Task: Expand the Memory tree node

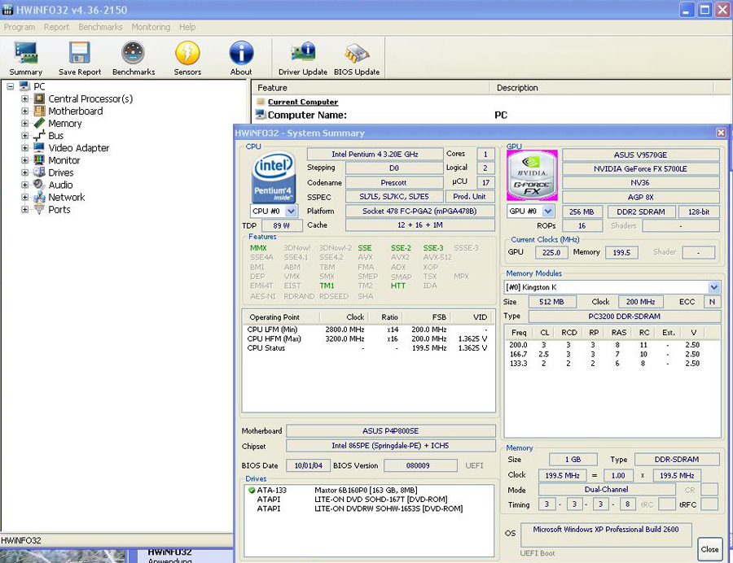Action: click(24, 123)
